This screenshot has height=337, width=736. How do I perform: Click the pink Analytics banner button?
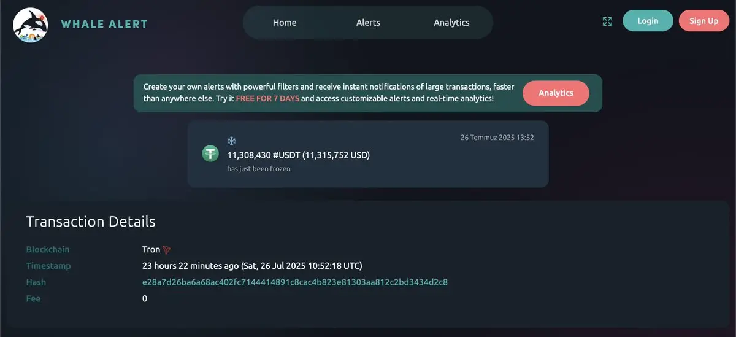pyautogui.click(x=556, y=93)
